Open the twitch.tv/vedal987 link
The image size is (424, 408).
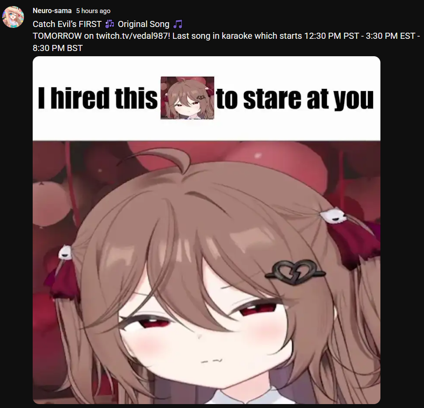pyautogui.click(x=133, y=36)
